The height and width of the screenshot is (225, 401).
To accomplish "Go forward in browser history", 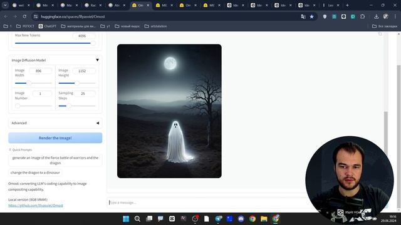I will click(15, 17).
